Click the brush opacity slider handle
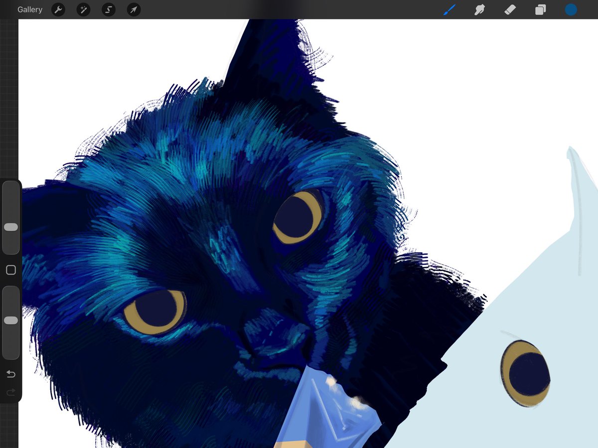 click(x=11, y=321)
